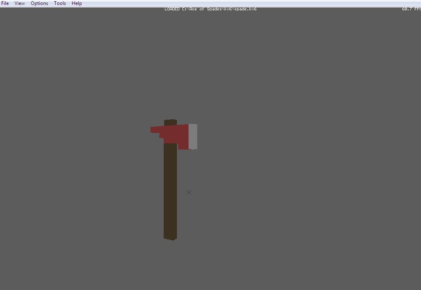Viewport: 421px width, 290px height.
Task: Click the handle top above the red head
Action: tap(170, 122)
